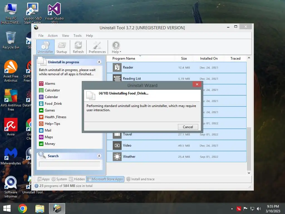This screenshot has height=214, width=285.
Task: Select the Help+Tips icon in batch list
Action: pos(41,124)
